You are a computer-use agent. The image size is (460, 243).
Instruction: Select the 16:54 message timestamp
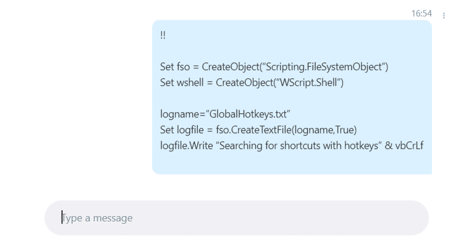[421, 13]
